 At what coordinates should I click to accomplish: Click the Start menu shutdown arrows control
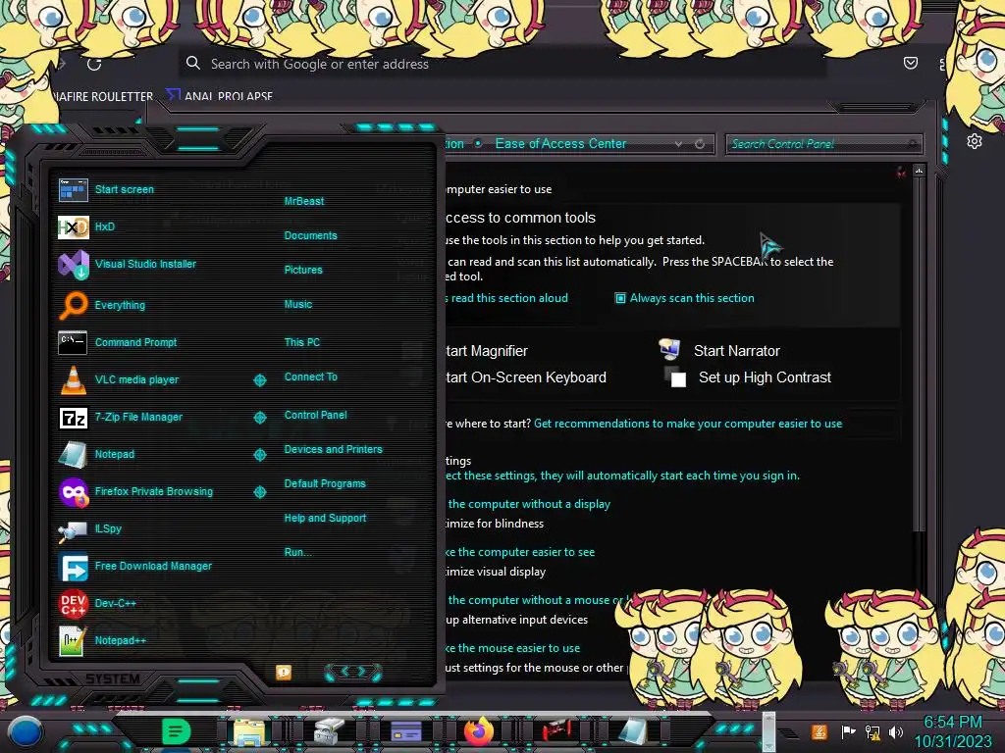click(x=353, y=672)
